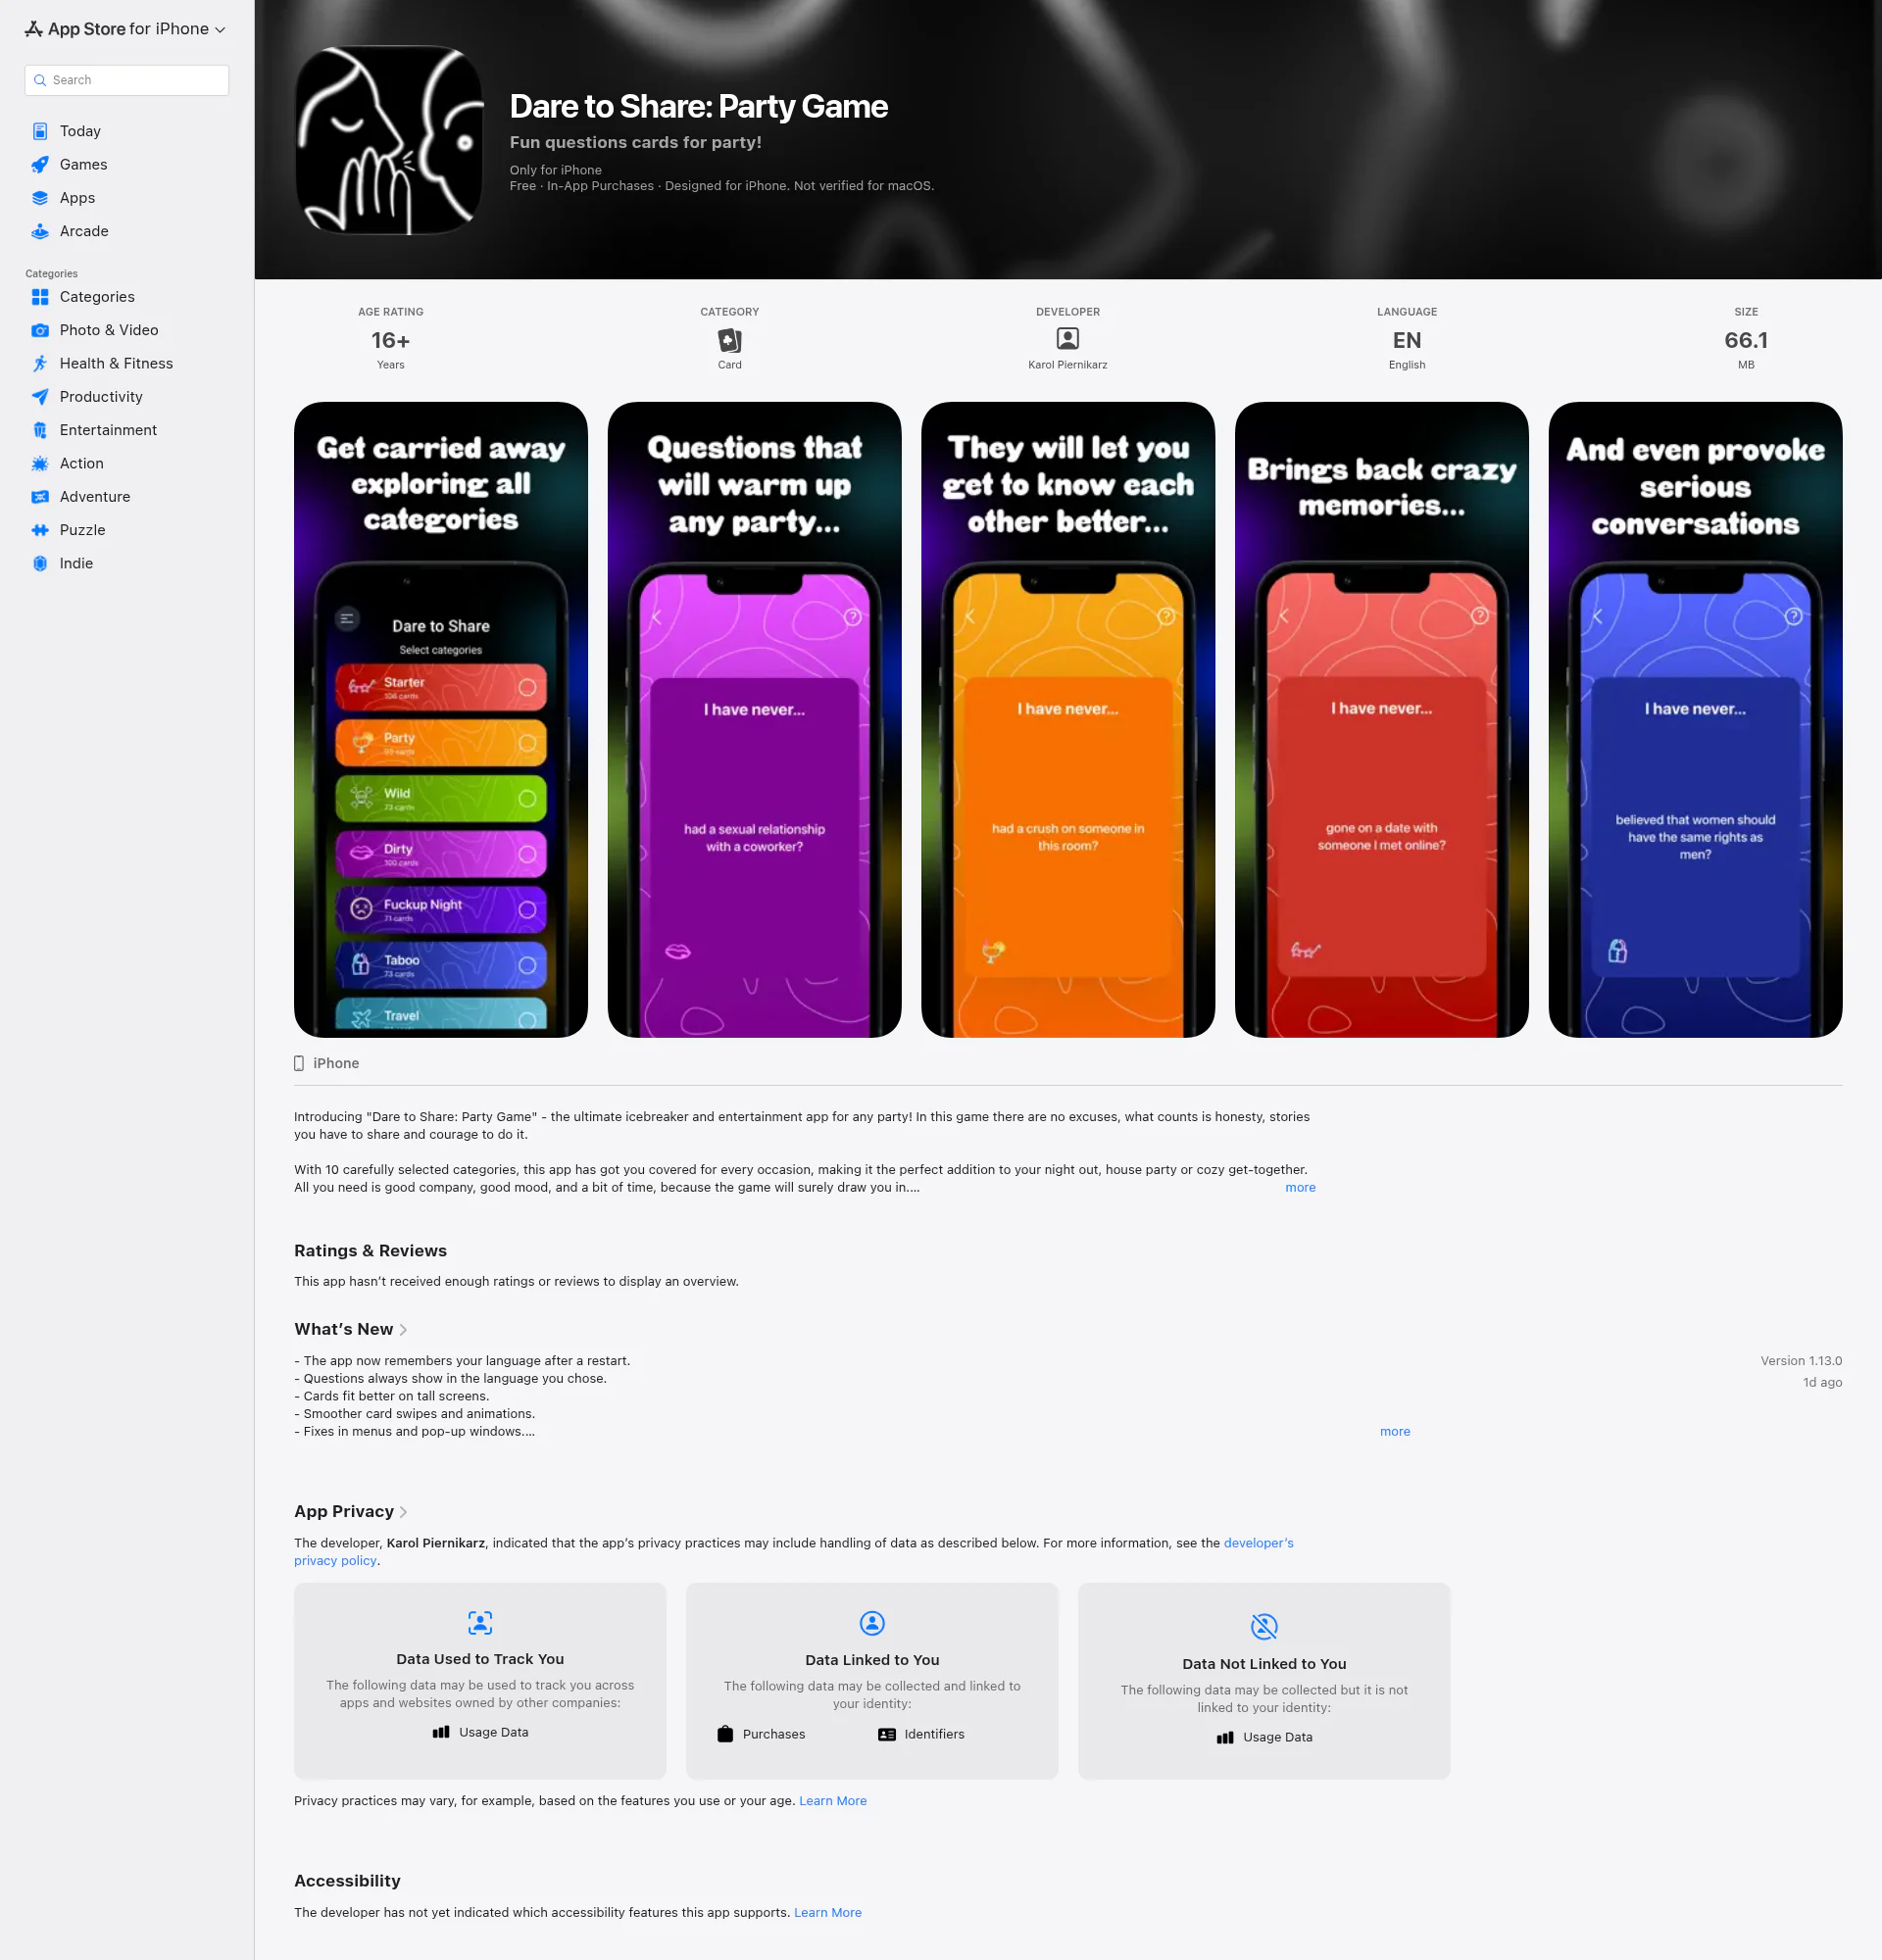Open the Today section icon
This screenshot has height=1960, width=1882.
point(40,131)
